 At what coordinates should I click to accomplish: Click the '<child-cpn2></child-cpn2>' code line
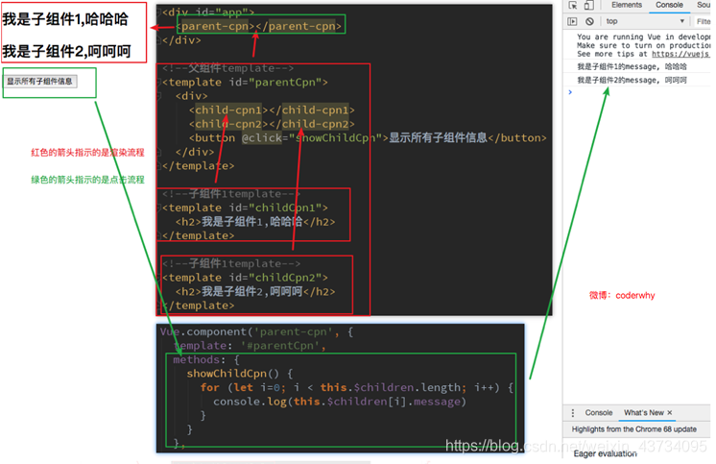click(x=272, y=124)
